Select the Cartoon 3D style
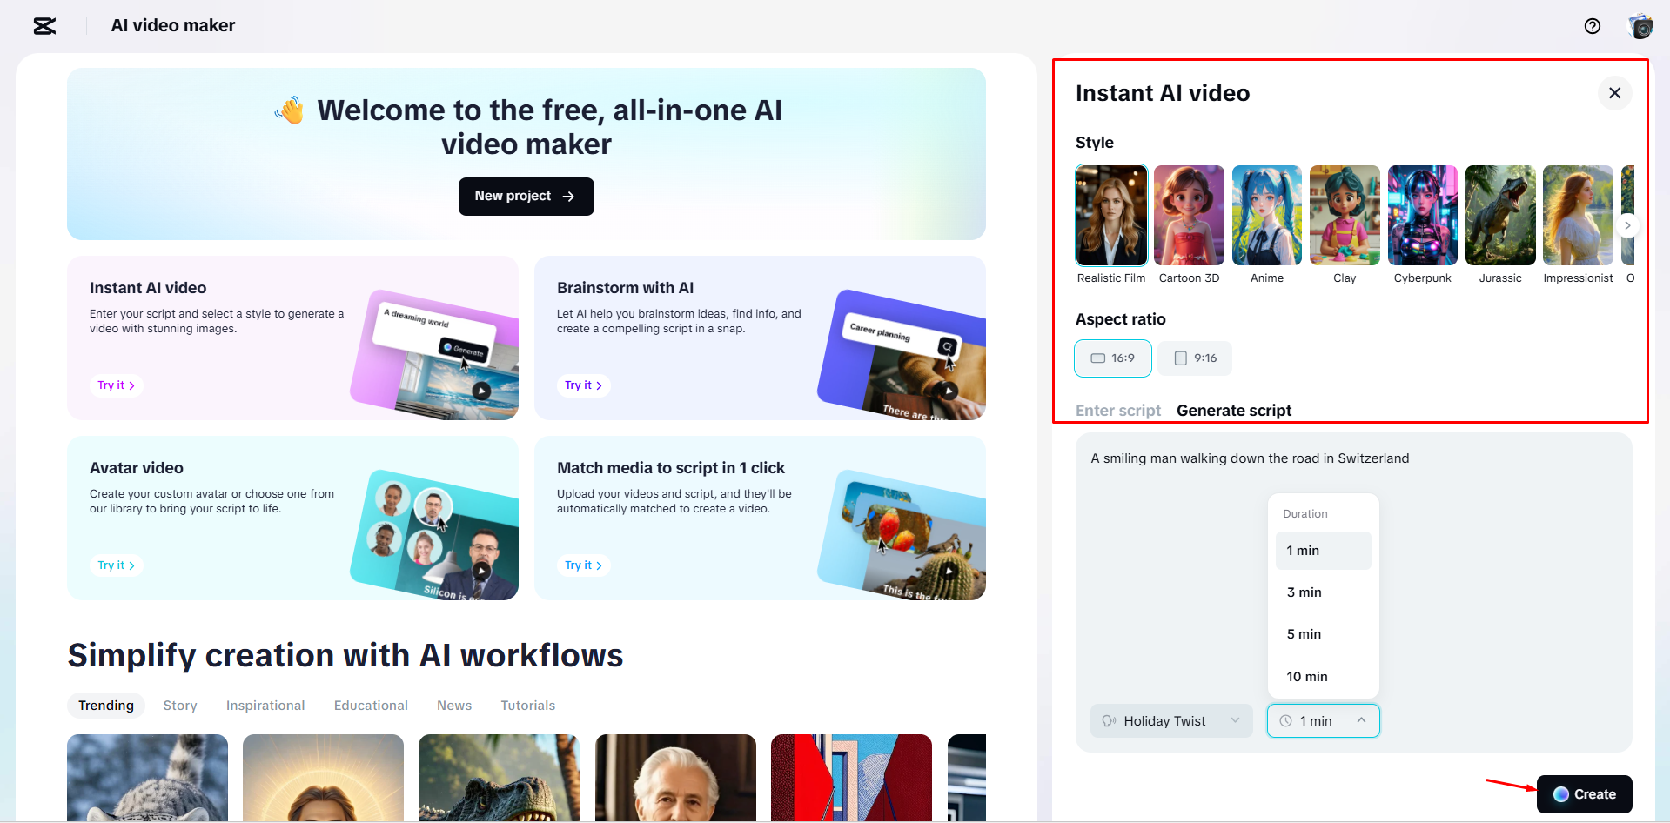The width and height of the screenshot is (1670, 823). click(x=1189, y=215)
